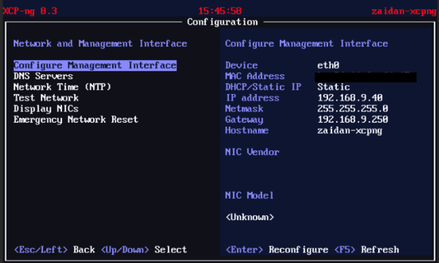Image resolution: width=439 pixels, height=263 pixels.
Task: Click the Device label
Action: 242,65
